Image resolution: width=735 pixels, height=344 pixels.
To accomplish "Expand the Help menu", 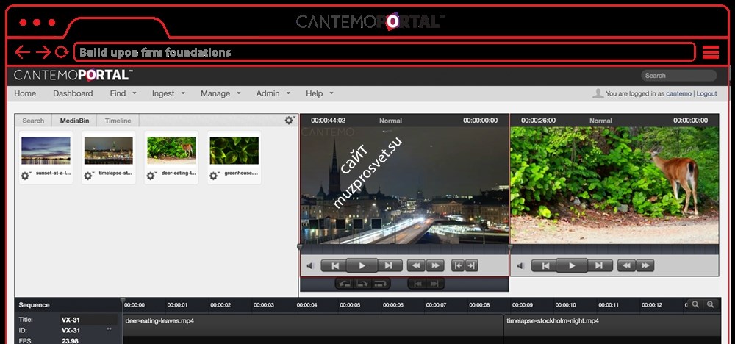I will tap(320, 93).
